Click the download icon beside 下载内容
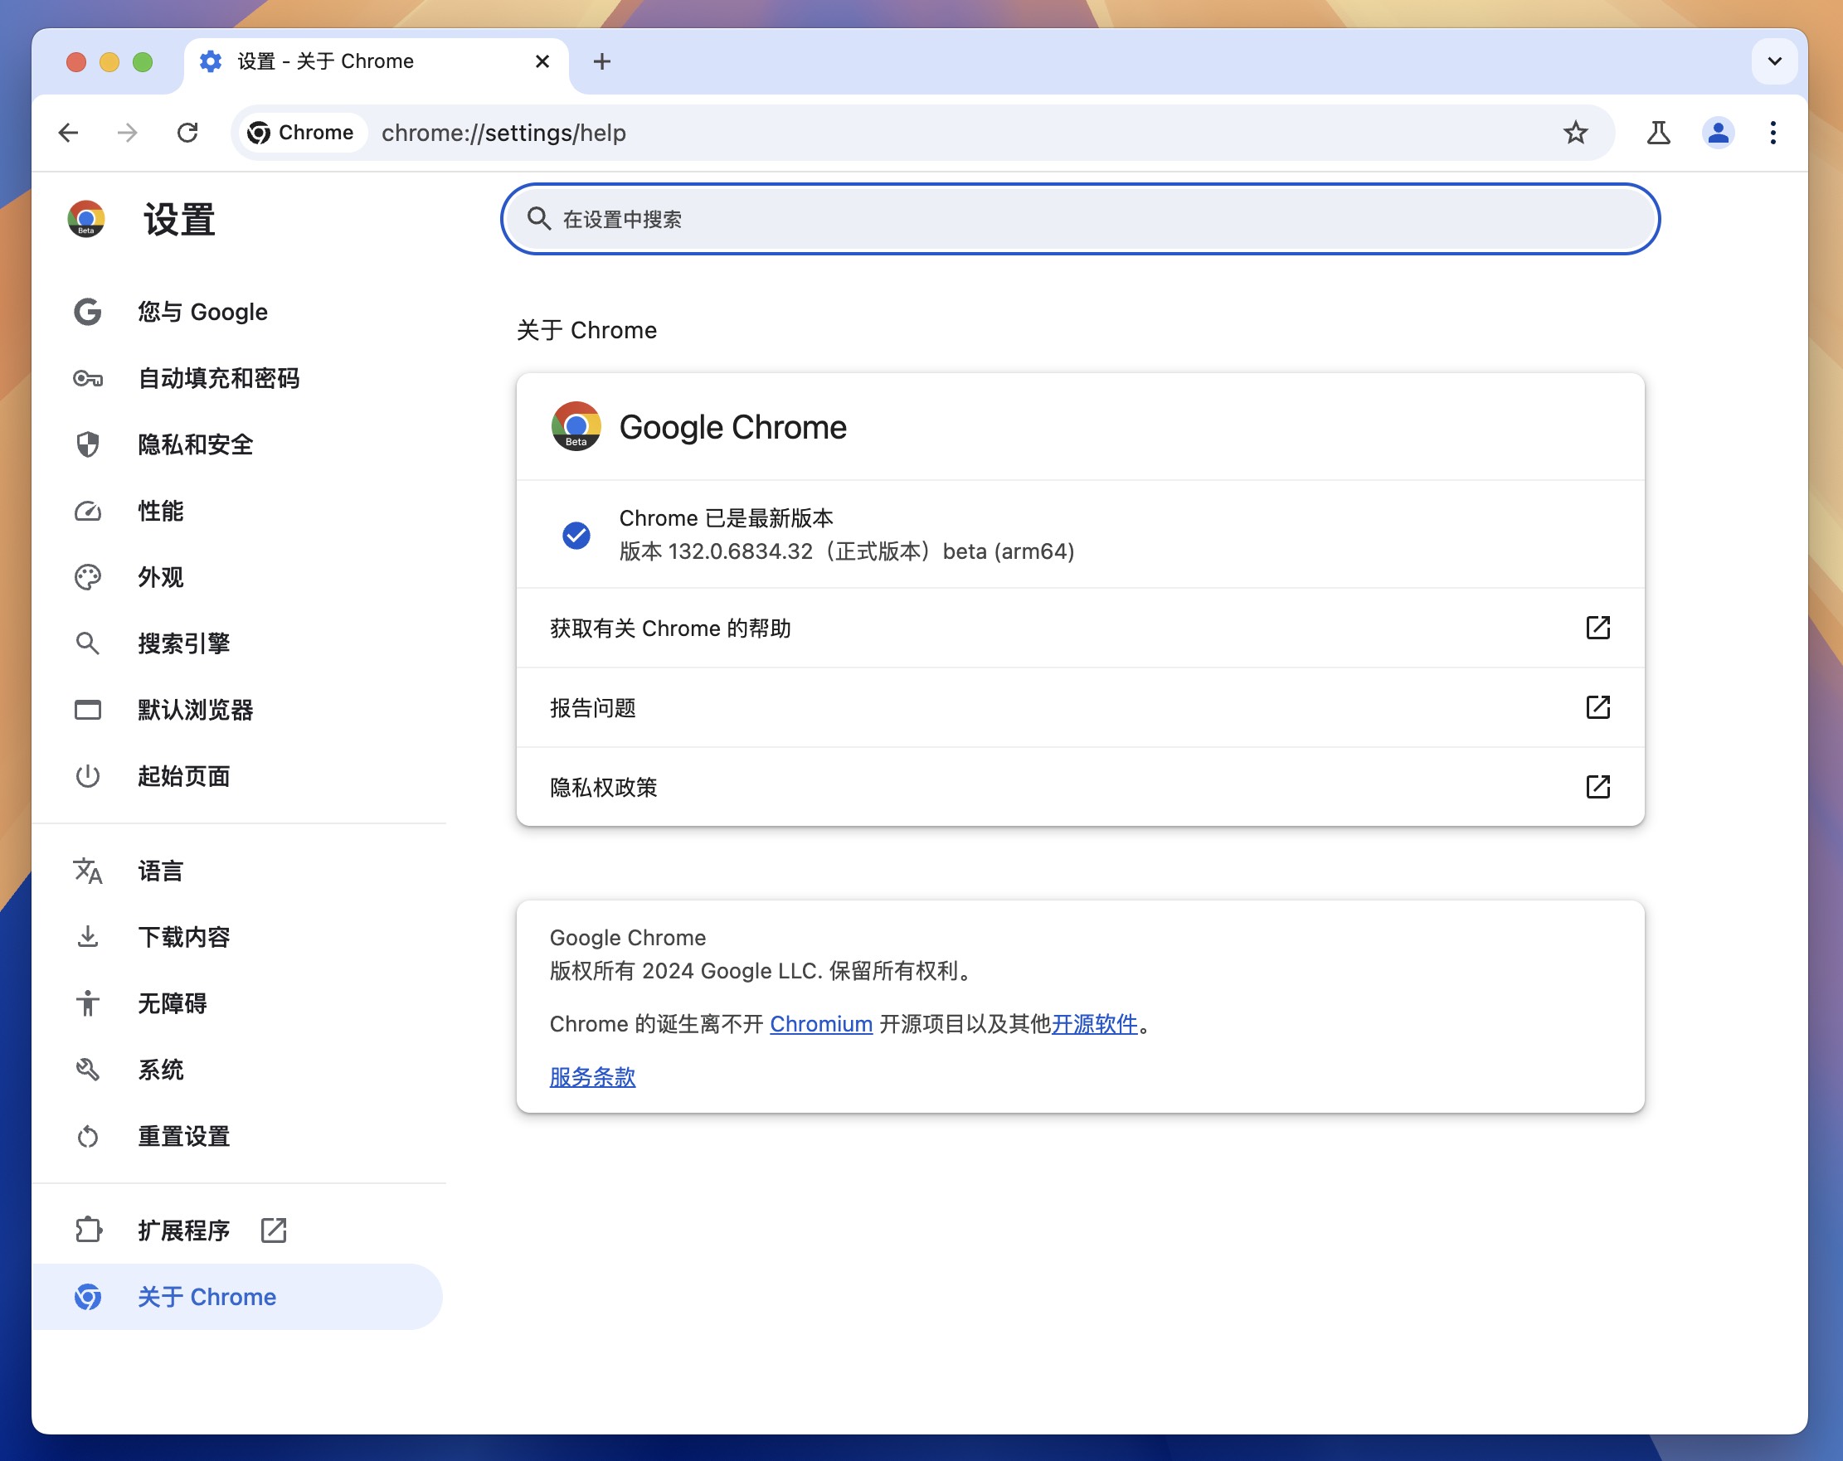This screenshot has width=1843, height=1461. tap(87, 937)
